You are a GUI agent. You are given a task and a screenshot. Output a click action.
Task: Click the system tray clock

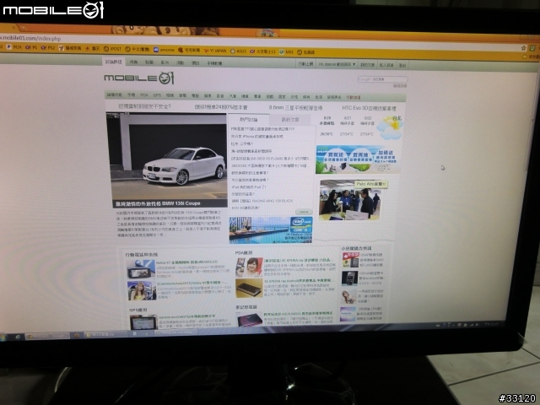click(492, 324)
